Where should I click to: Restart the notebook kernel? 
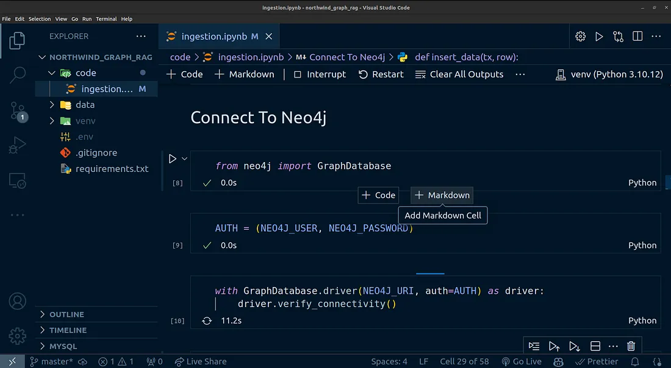pyautogui.click(x=381, y=74)
